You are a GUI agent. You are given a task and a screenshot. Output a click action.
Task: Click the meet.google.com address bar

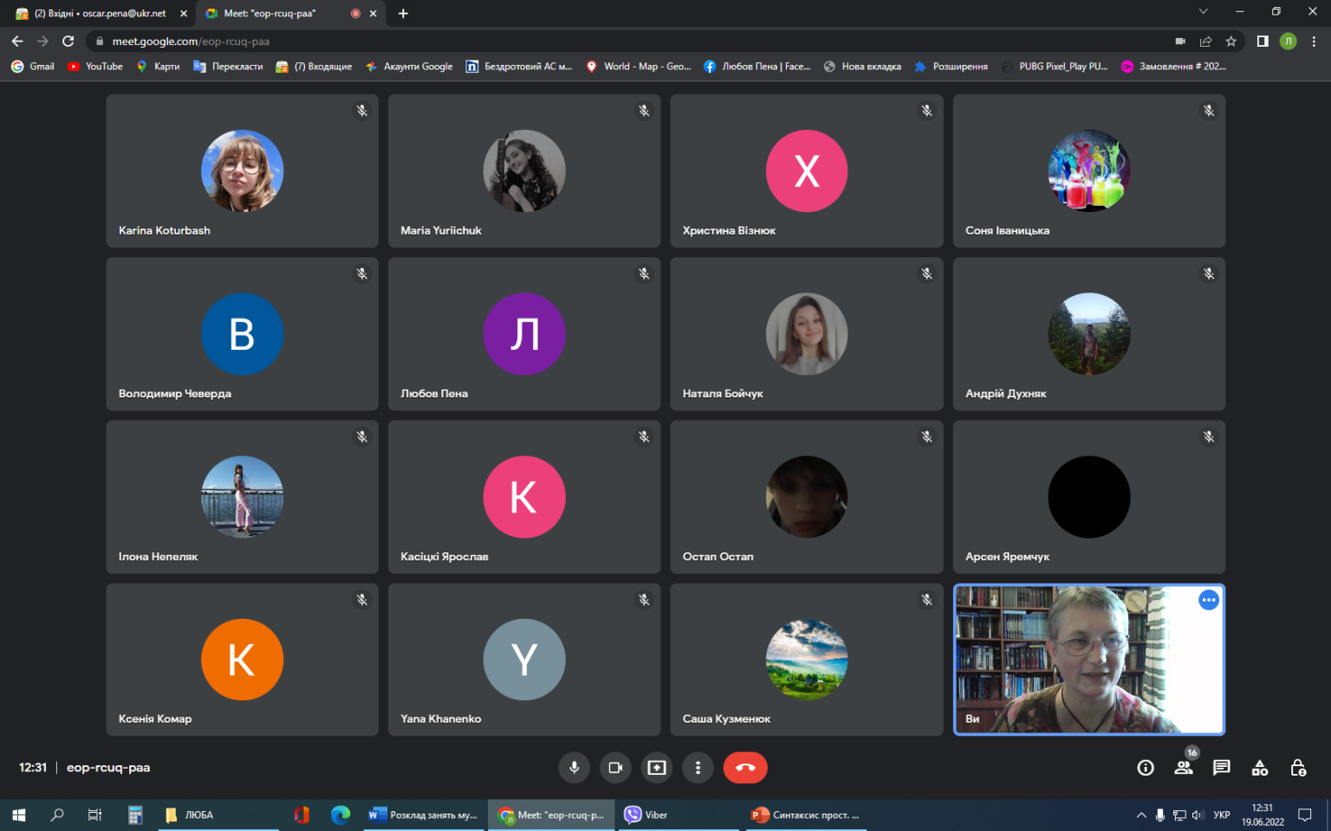tap(624, 42)
